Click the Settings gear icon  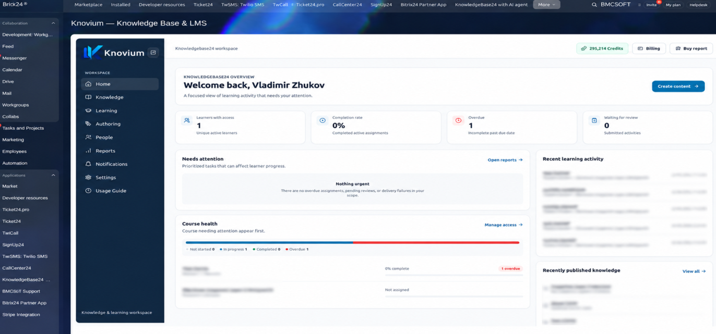(x=88, y=177)
